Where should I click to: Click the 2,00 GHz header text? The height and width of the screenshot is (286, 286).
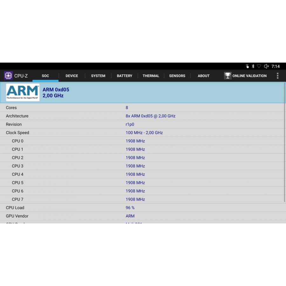tap(53, 96)
